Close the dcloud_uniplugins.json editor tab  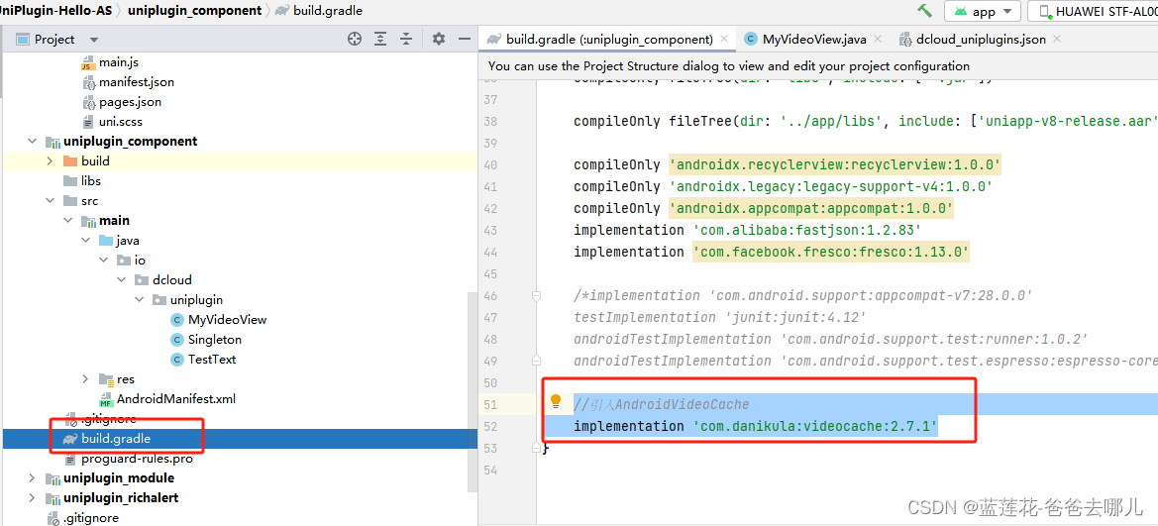pos(1057,40)
